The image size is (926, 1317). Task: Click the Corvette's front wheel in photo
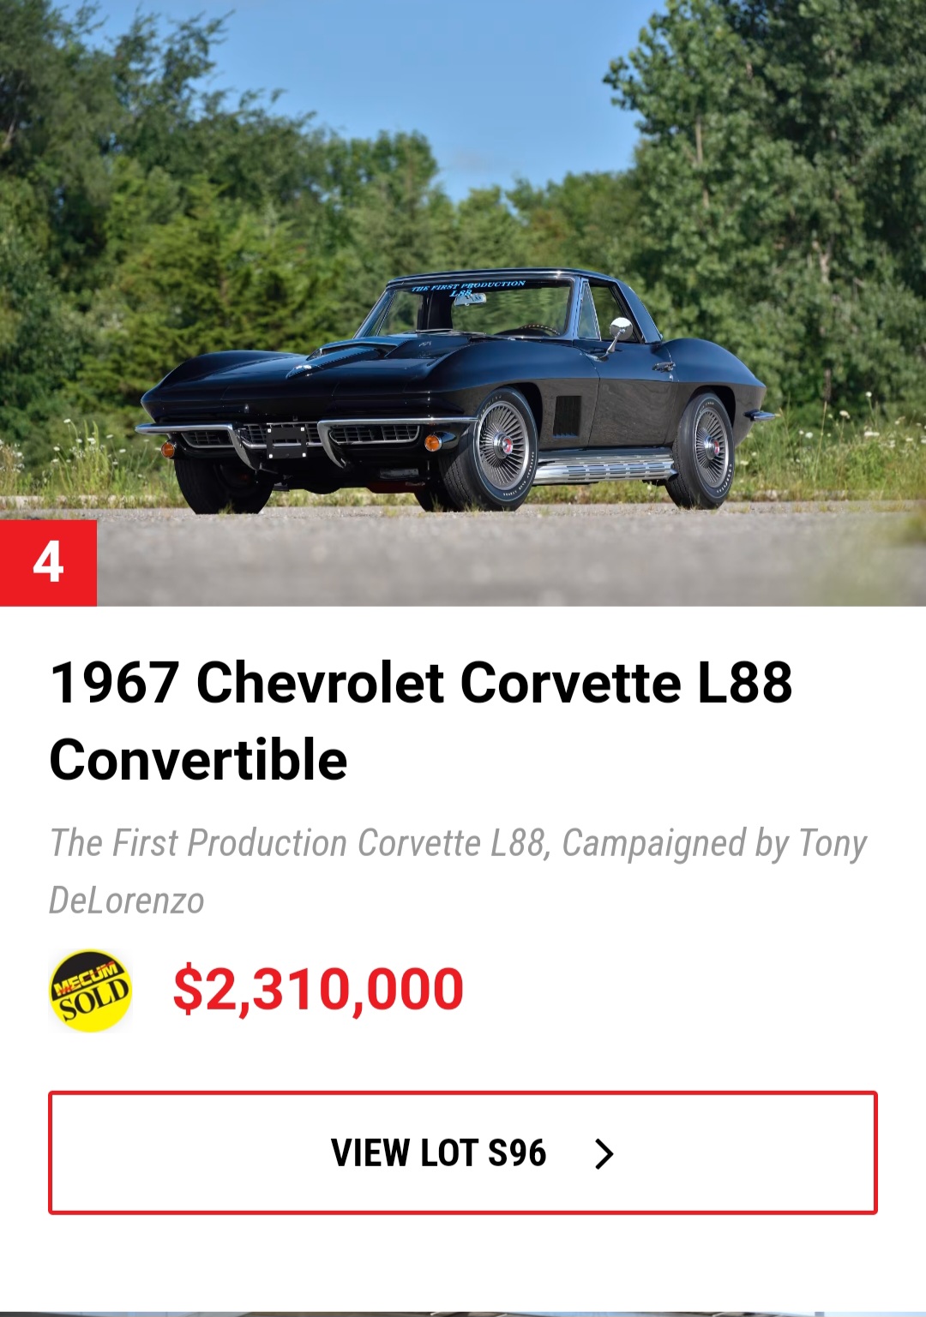coord(502,448)
